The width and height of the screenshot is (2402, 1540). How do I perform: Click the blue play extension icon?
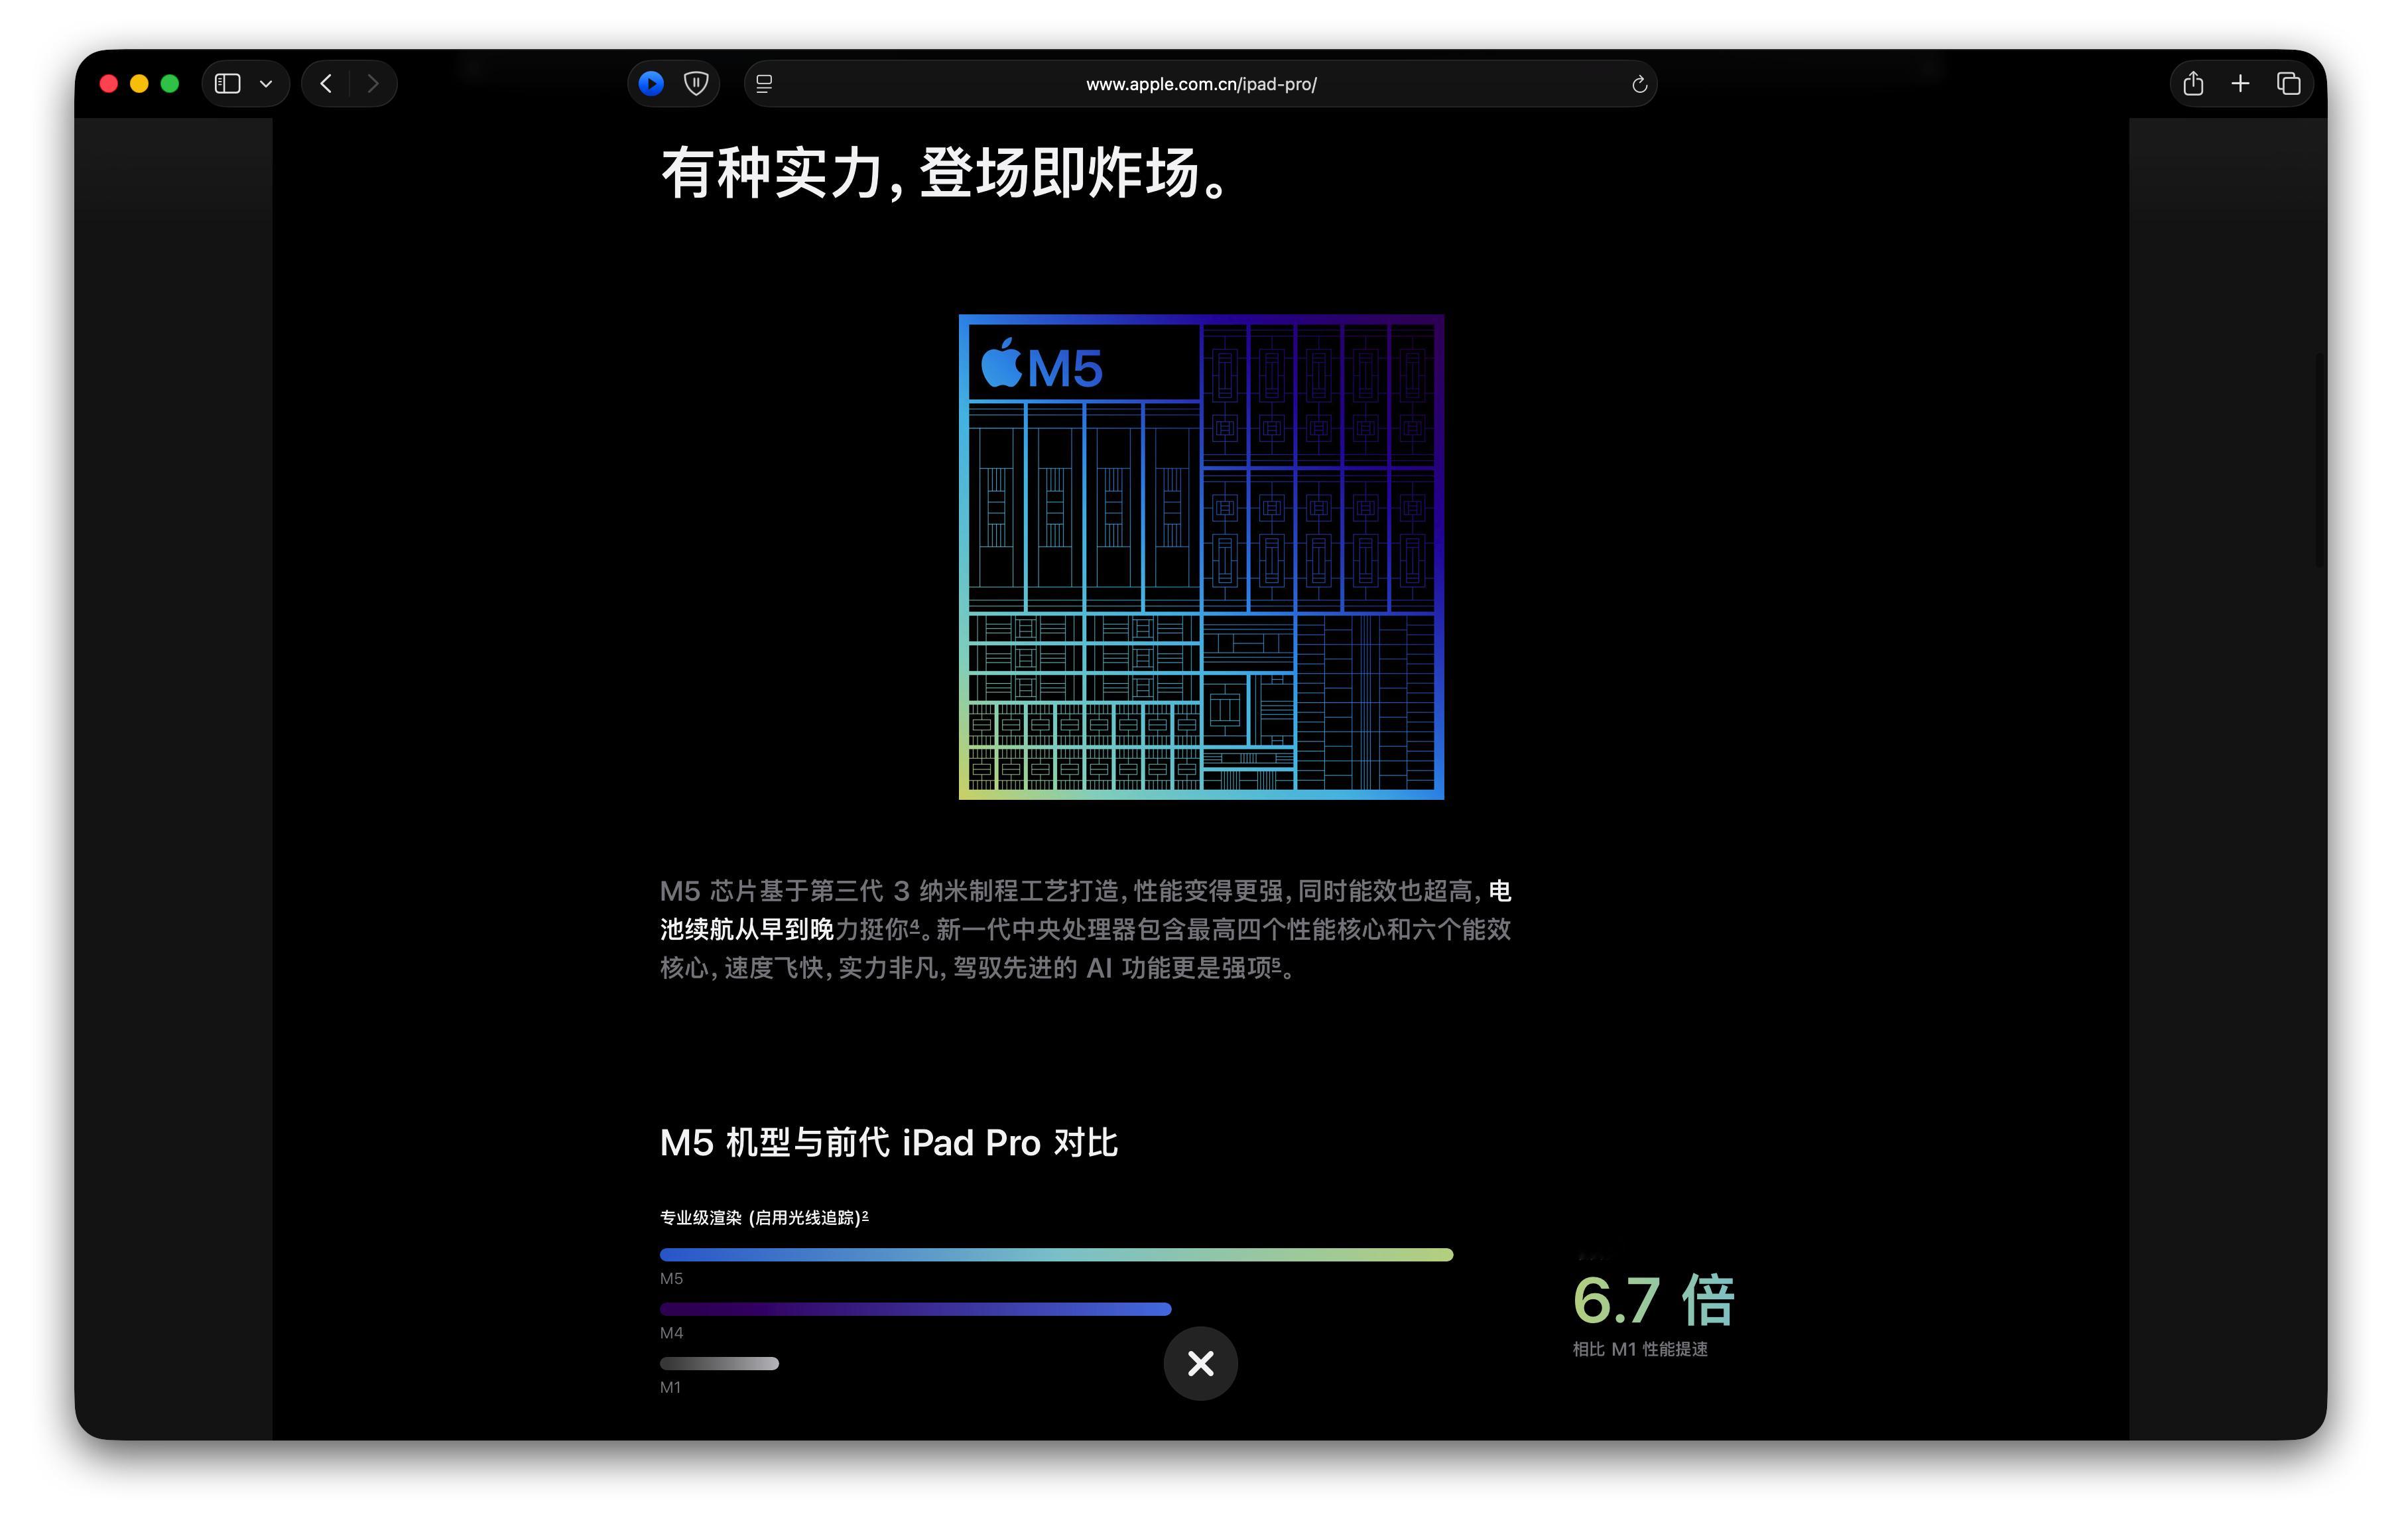tap(651, 84)
